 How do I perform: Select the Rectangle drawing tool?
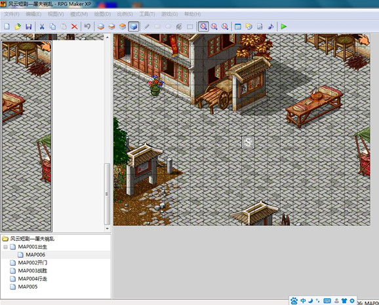[157, 26]
